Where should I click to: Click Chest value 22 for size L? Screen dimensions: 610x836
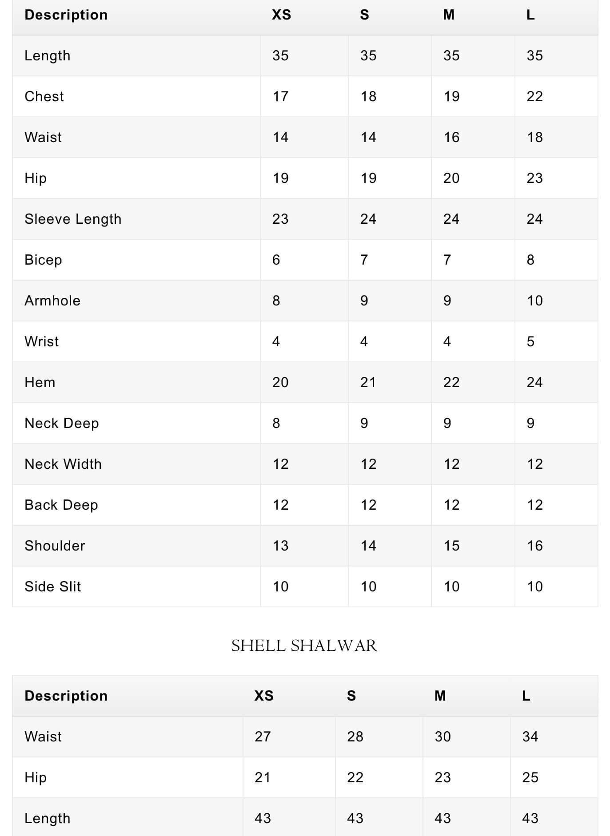(534, 96)
